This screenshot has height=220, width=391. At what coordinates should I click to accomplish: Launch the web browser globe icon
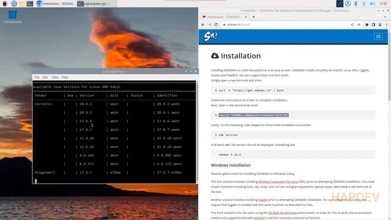pyautogui.click(x=14, y=4)
